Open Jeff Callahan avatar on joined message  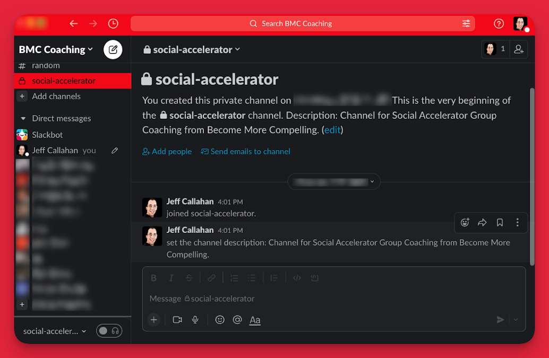point(152,207)
